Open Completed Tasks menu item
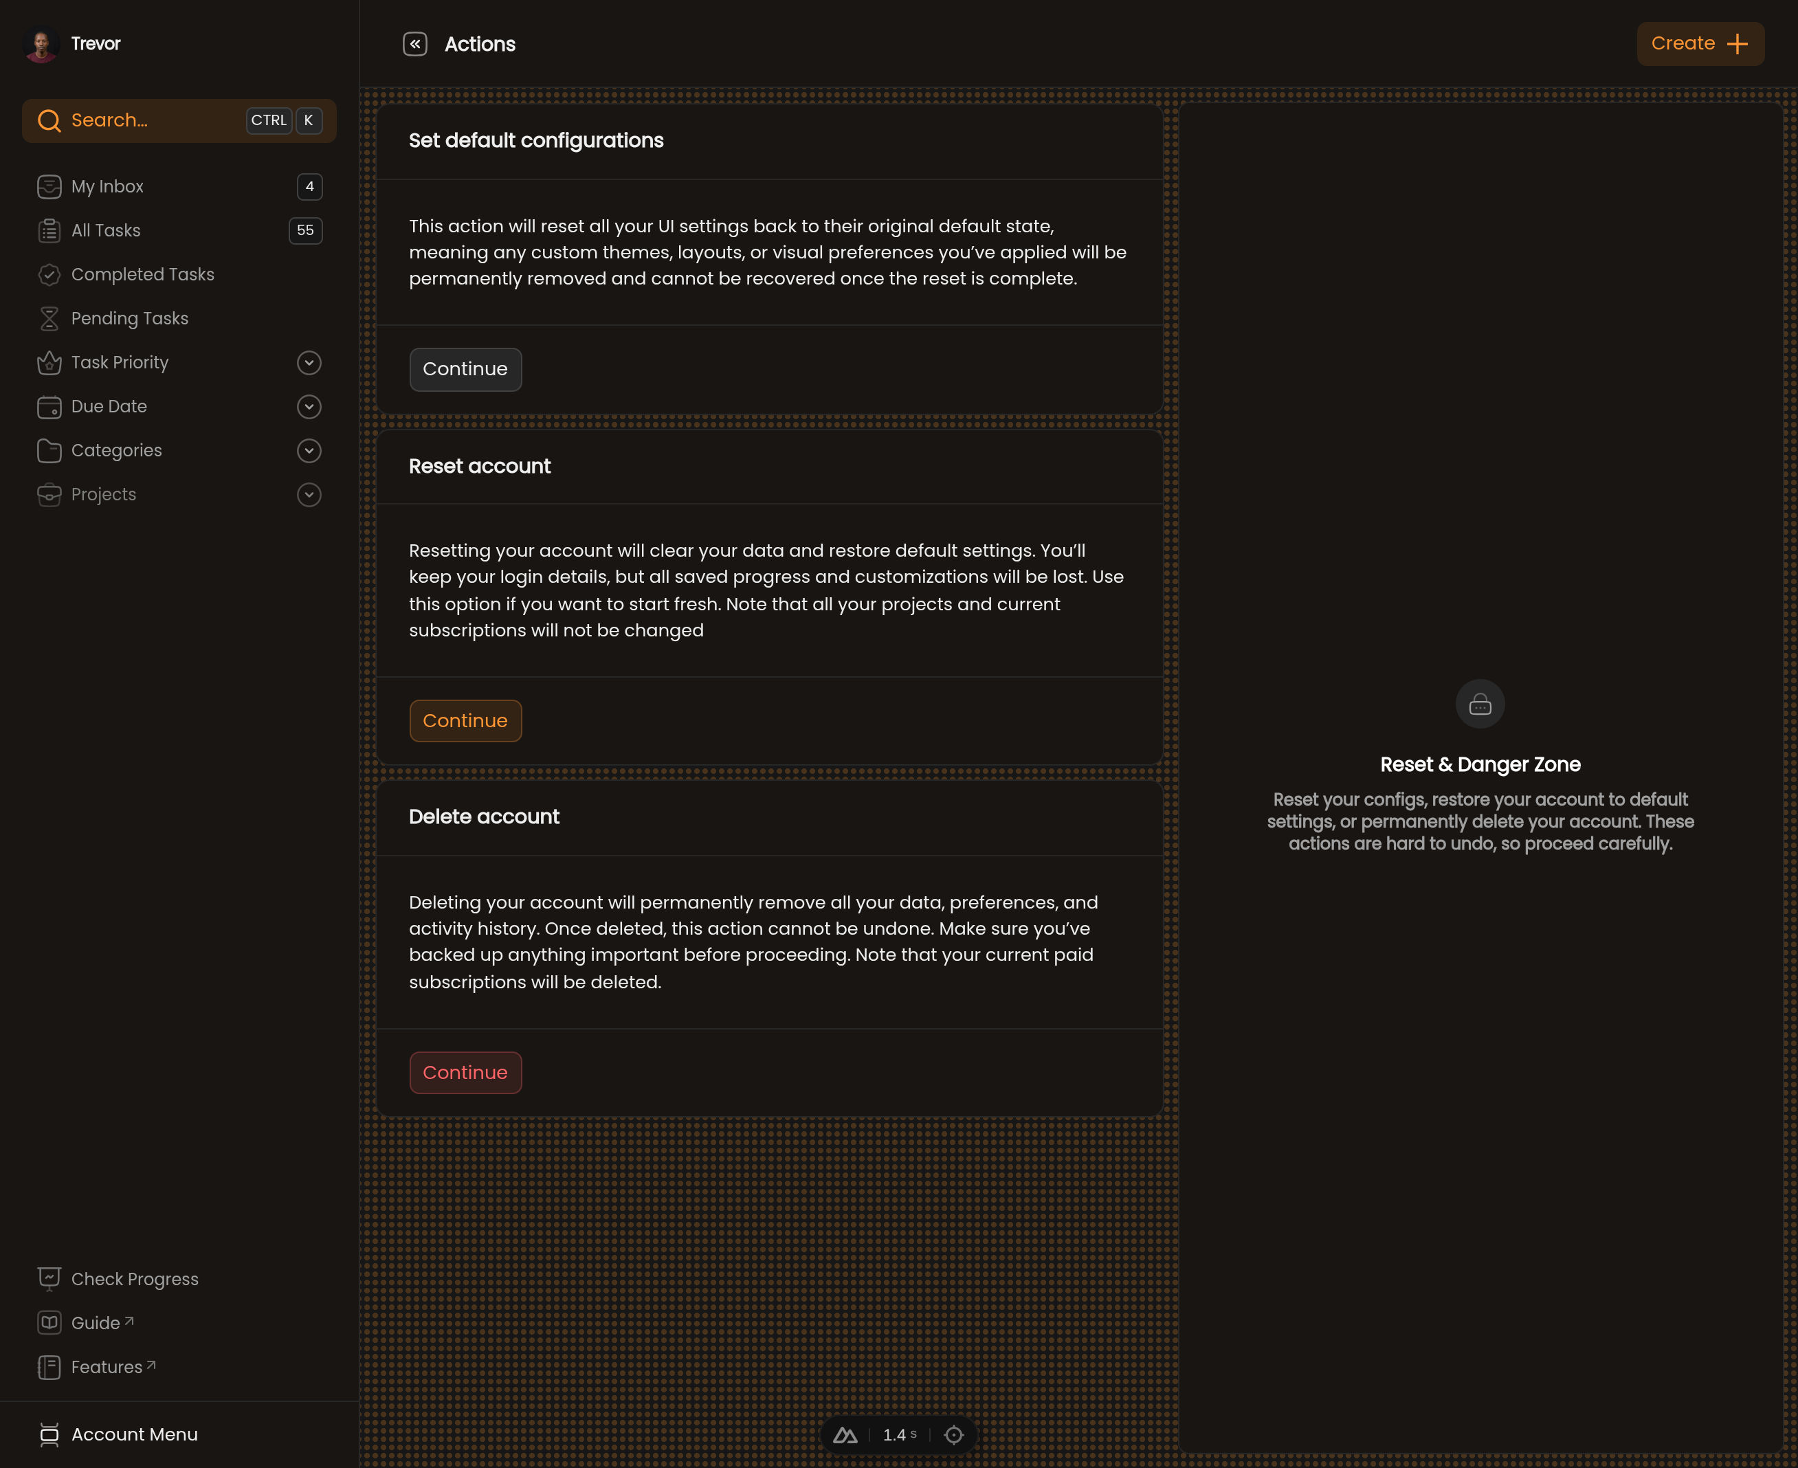The image size is (1798, 1468). click(179, 275)
